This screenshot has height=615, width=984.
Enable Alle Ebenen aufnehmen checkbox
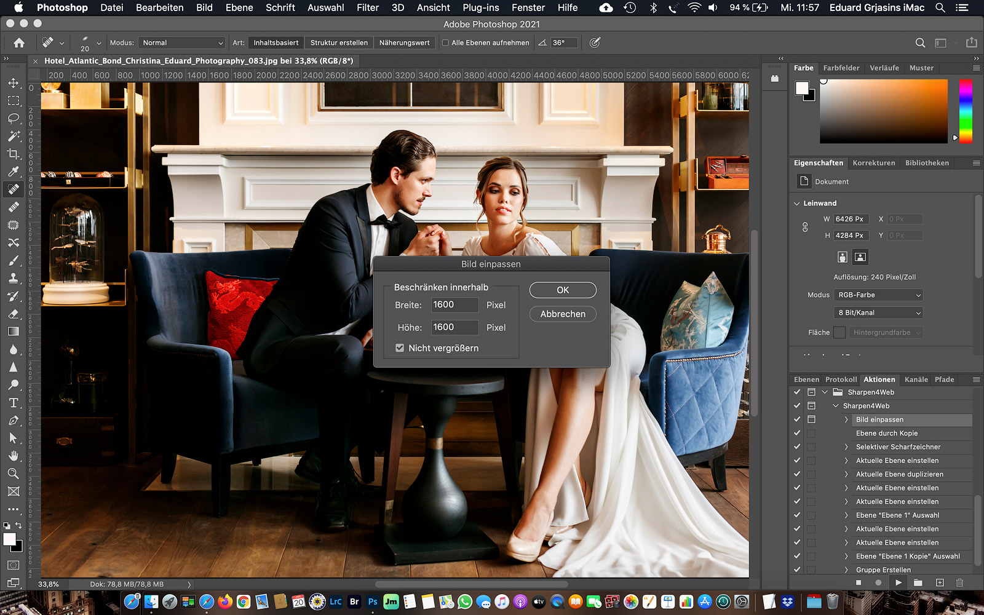click(445, 42)
